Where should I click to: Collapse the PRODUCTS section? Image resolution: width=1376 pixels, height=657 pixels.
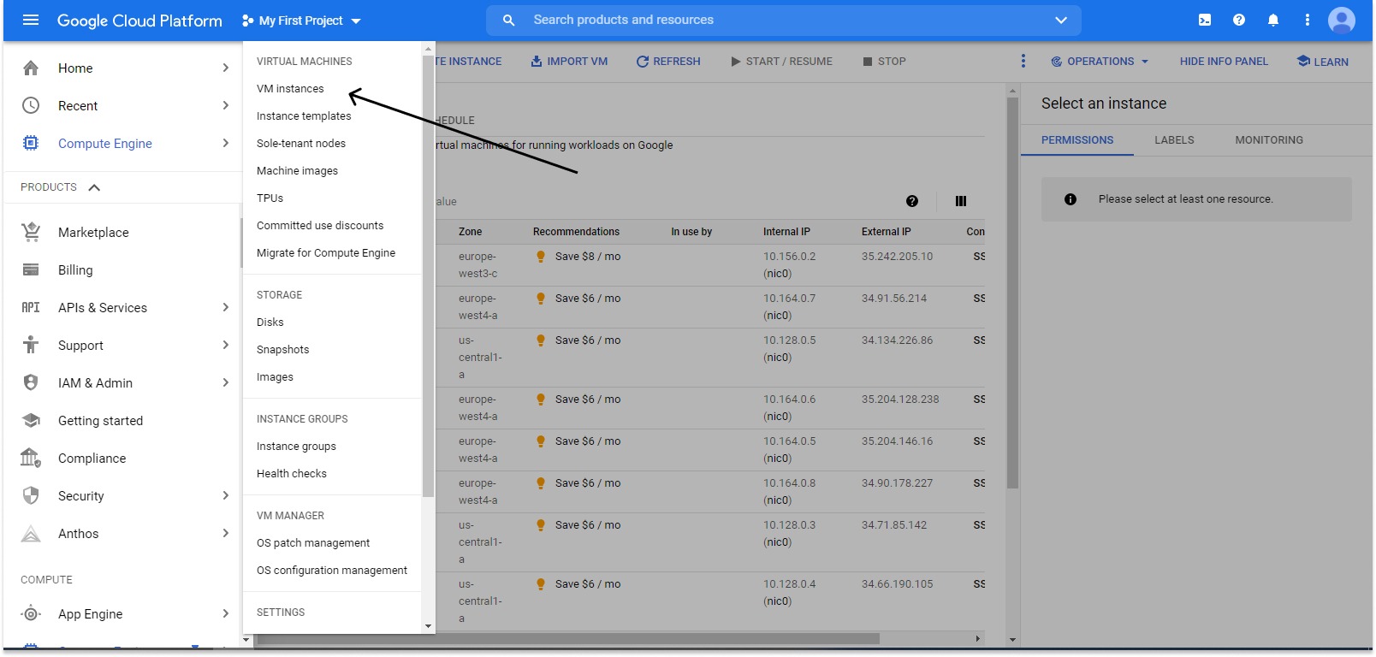pos(94,187)
